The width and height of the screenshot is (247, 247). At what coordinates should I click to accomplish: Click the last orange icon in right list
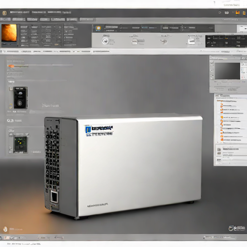coord(222,140)
